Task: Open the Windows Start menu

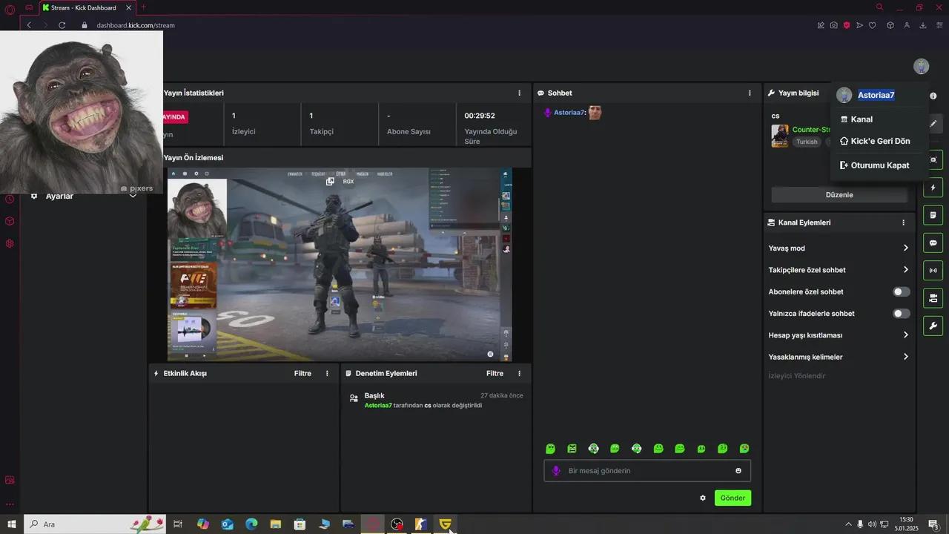Action: tap(11, 524)
